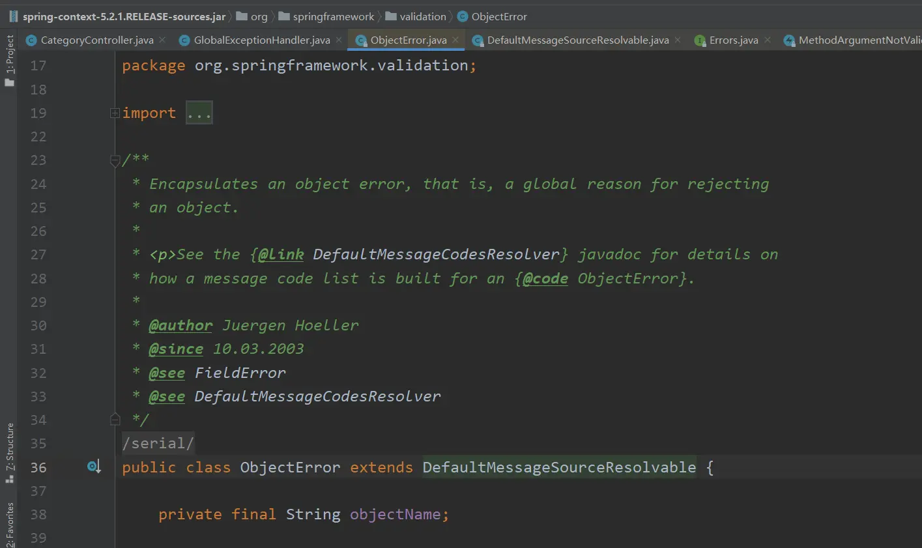Click the validation folder icon in breadcrumb

click(391, 16)
